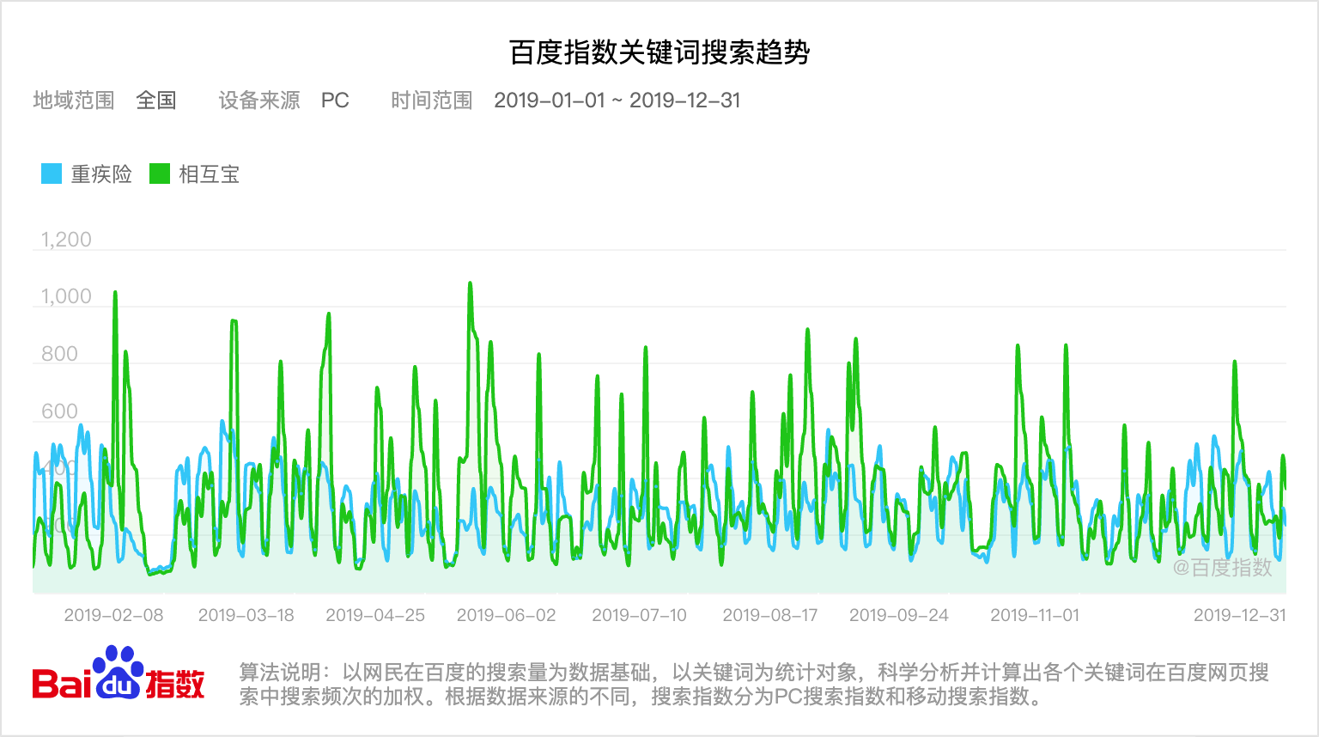
Task: Click the @百度指数 watermark on chart
Action: click(1223, 569)
